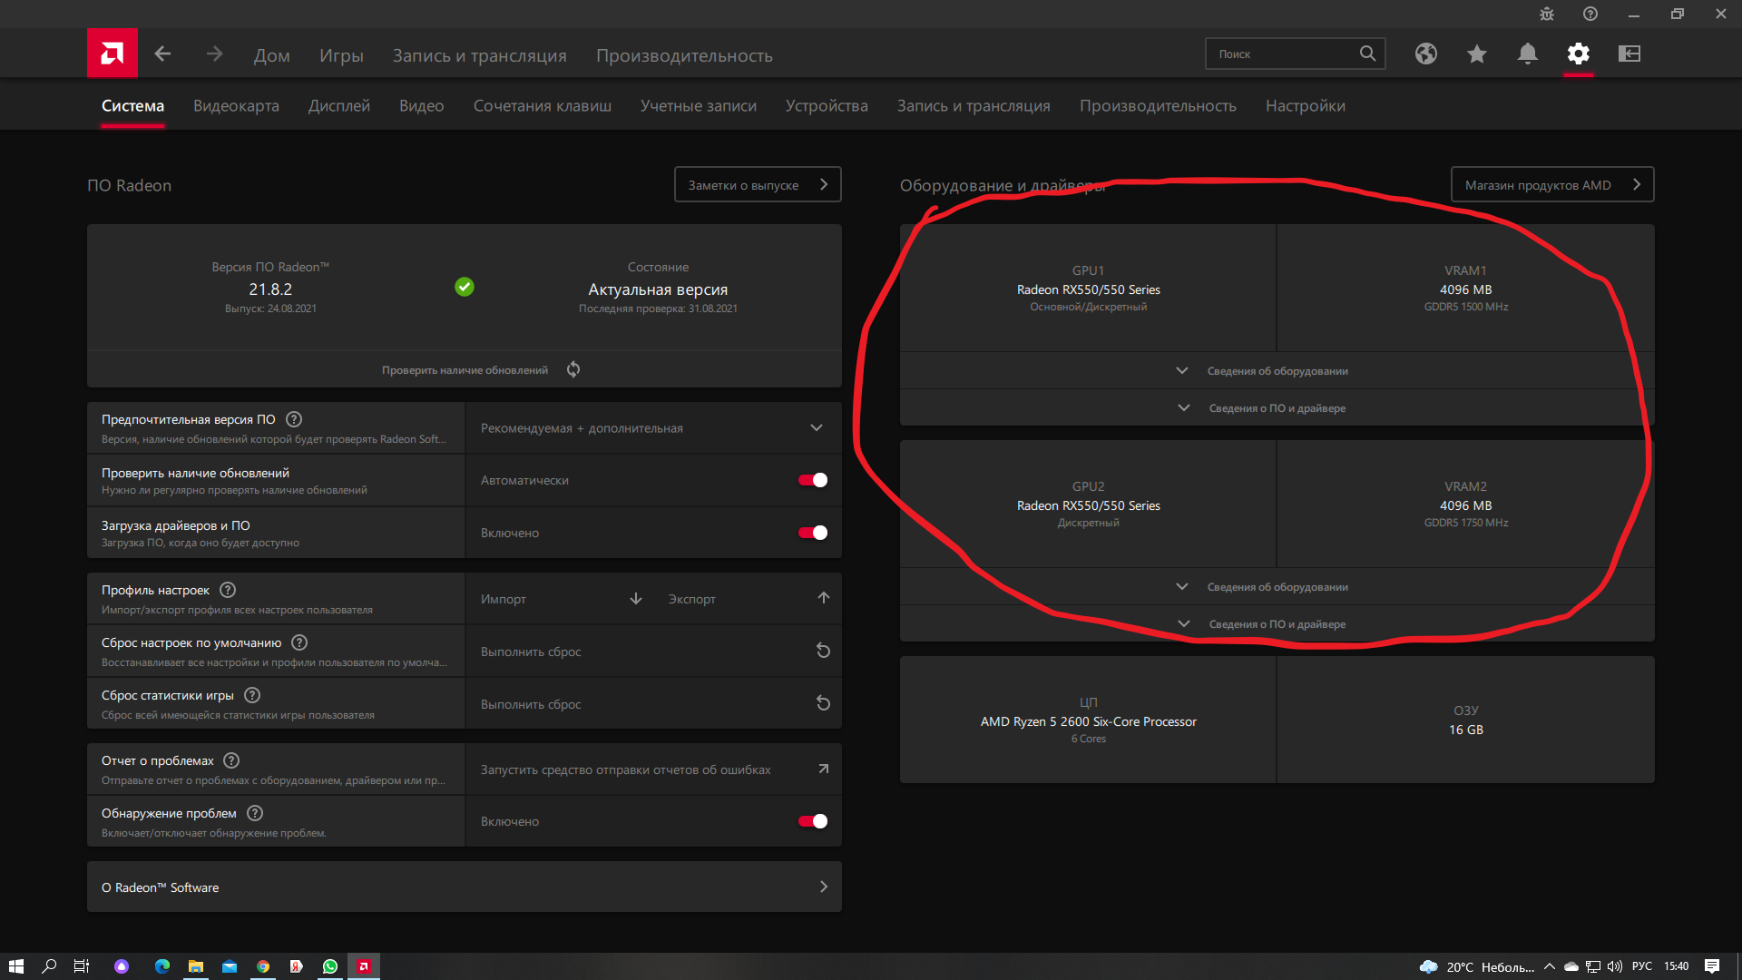The height and width of the screenshot is (980, 1742).
Task: Open the sidebar panel icon in the top right
Action: pyautogui.click(x=1629, y=54)
